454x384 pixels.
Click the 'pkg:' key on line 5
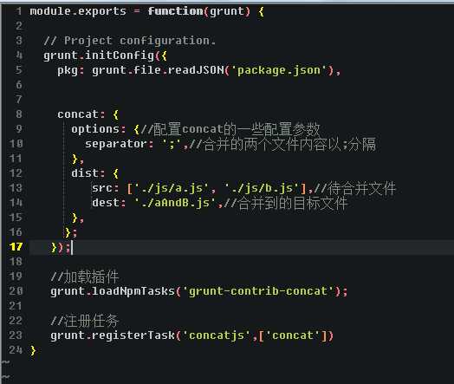(x=71, y=70)
